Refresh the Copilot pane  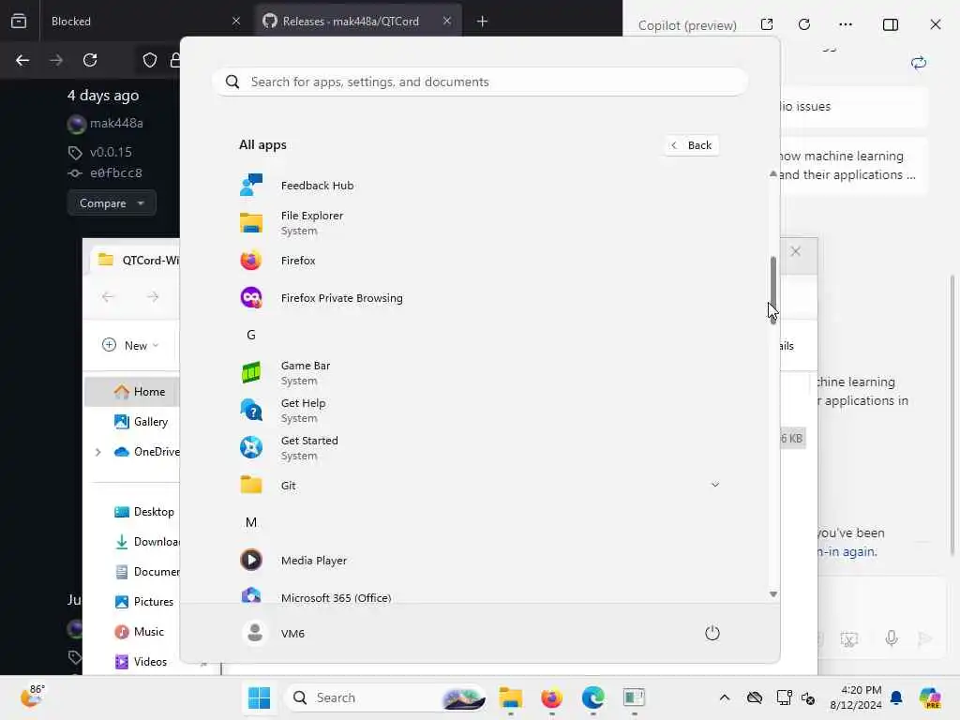coord(804,24)
